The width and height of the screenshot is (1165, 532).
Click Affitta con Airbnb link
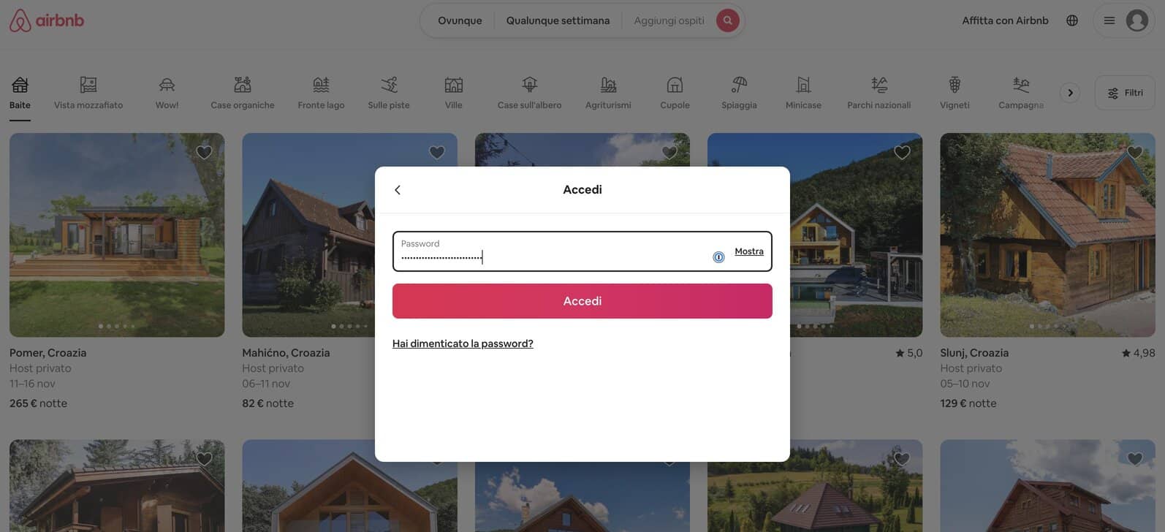point(1005,20)
